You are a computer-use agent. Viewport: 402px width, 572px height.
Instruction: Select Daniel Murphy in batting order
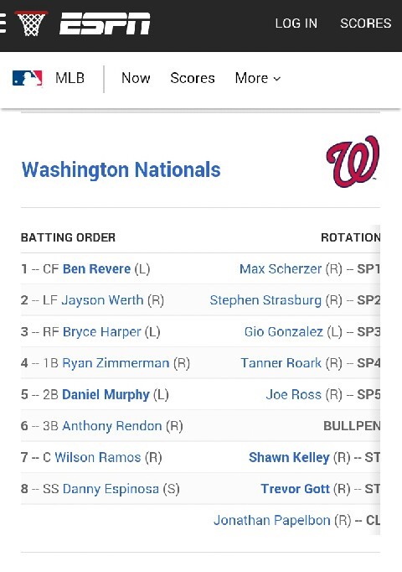106,395
